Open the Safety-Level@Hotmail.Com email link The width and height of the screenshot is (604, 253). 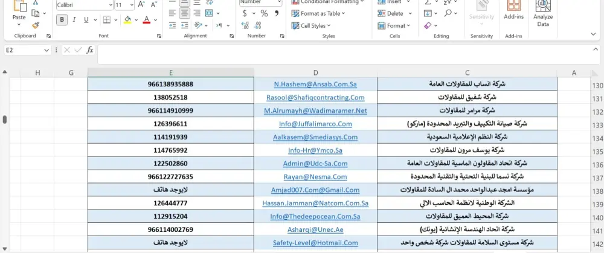coord(315,243)
